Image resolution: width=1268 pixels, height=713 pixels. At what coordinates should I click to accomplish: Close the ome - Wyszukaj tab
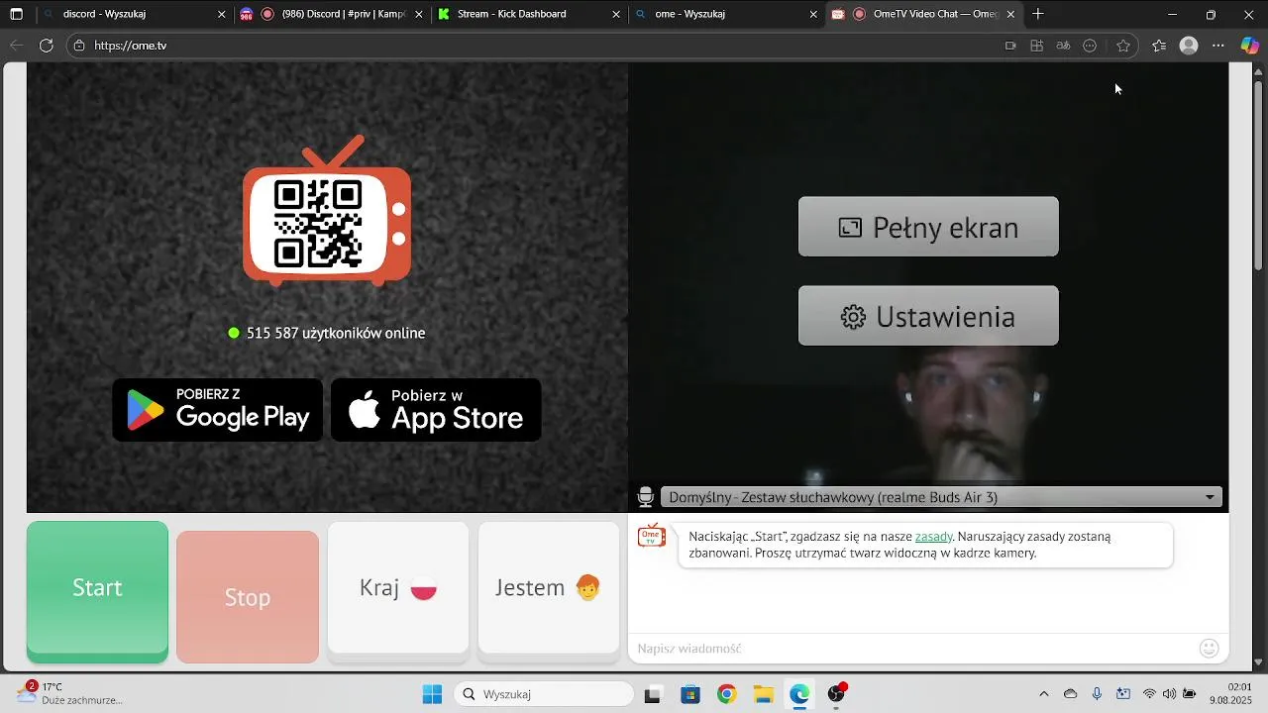tap(813, 14)
